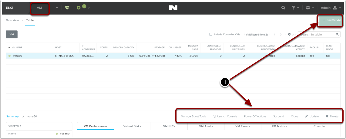Image resolution: width=346 pixels, height=139 pixels.
Task: Open the help question mark menu
Action: click(x=294, y=8)
